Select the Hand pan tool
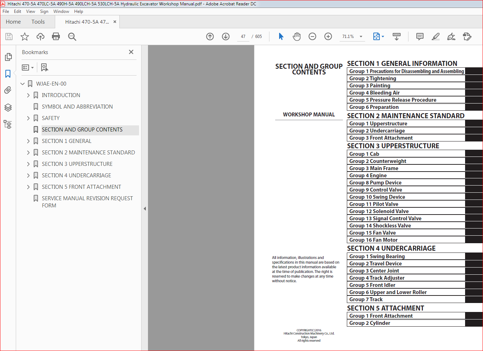The height and width of the screenshot is (351, 483). click(297, 37)
